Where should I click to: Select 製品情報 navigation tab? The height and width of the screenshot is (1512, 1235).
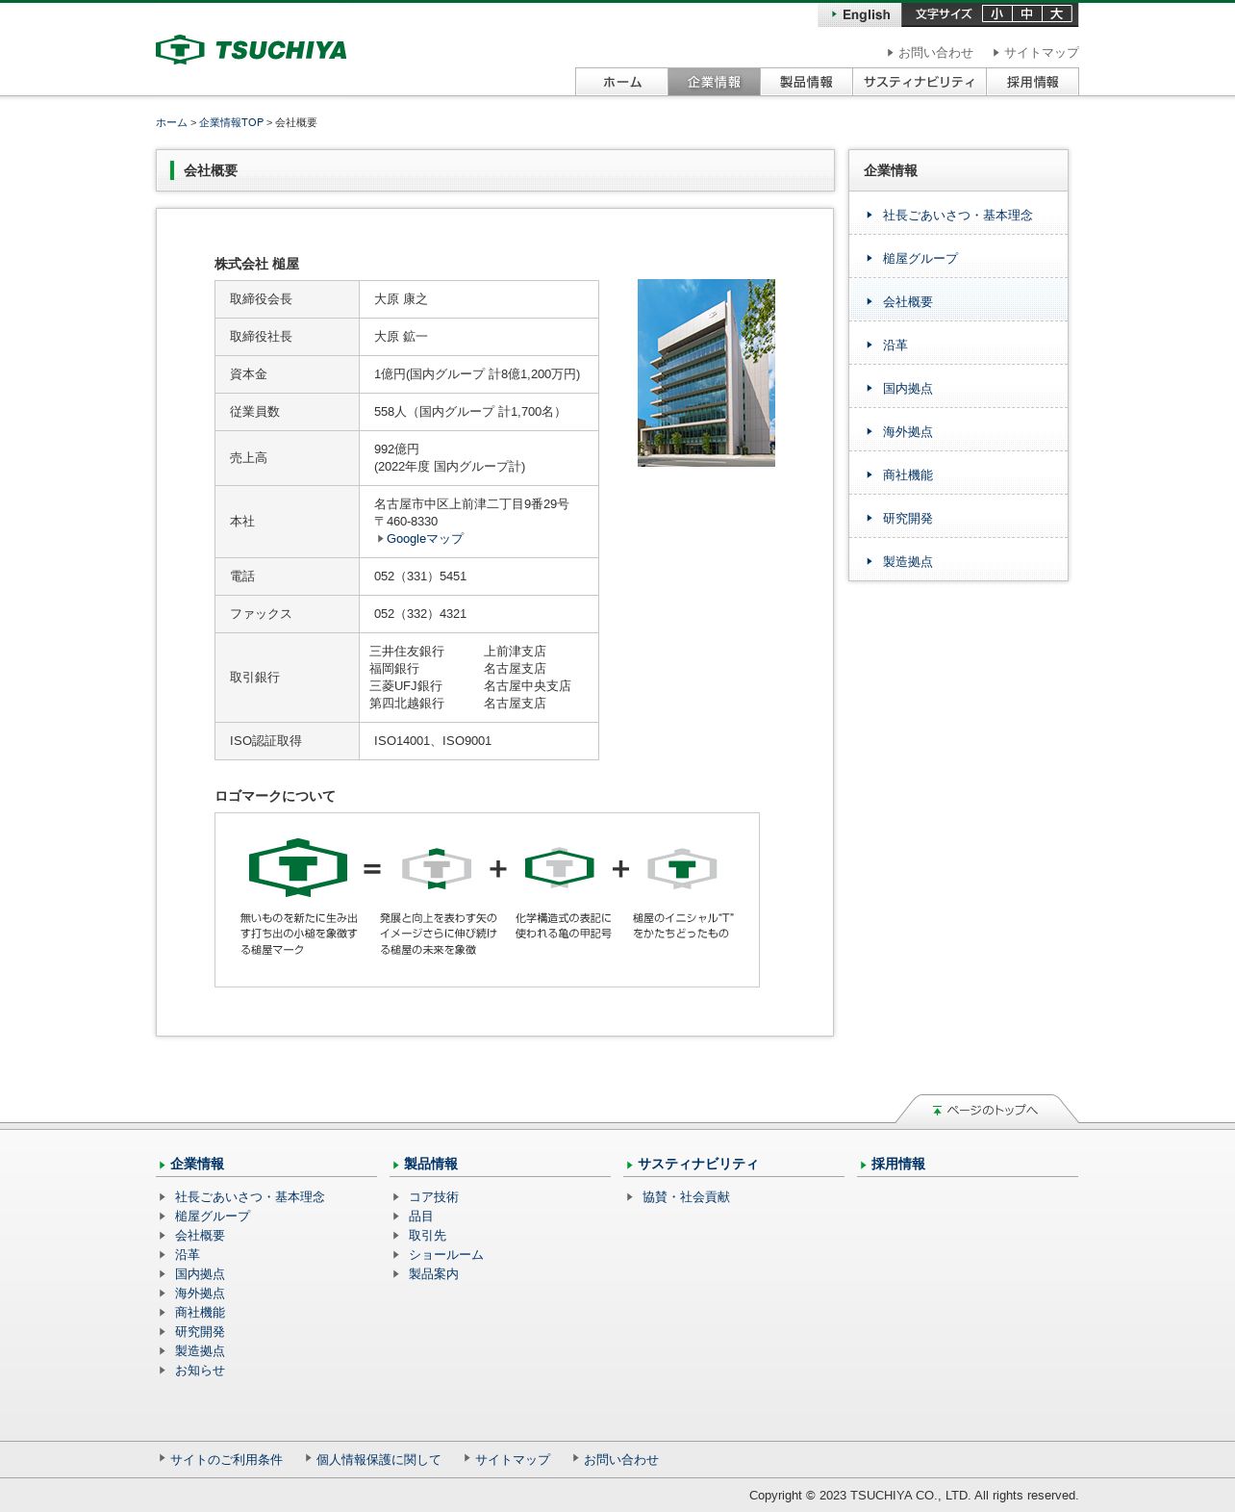(x=806, y=82)
